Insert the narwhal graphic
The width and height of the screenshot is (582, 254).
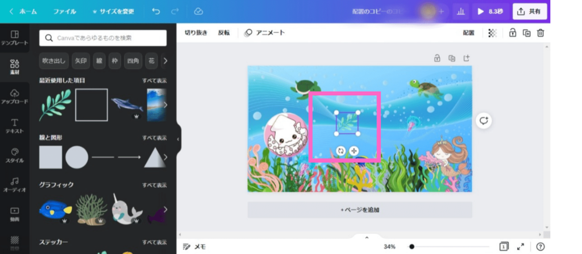tap(127, 210)
